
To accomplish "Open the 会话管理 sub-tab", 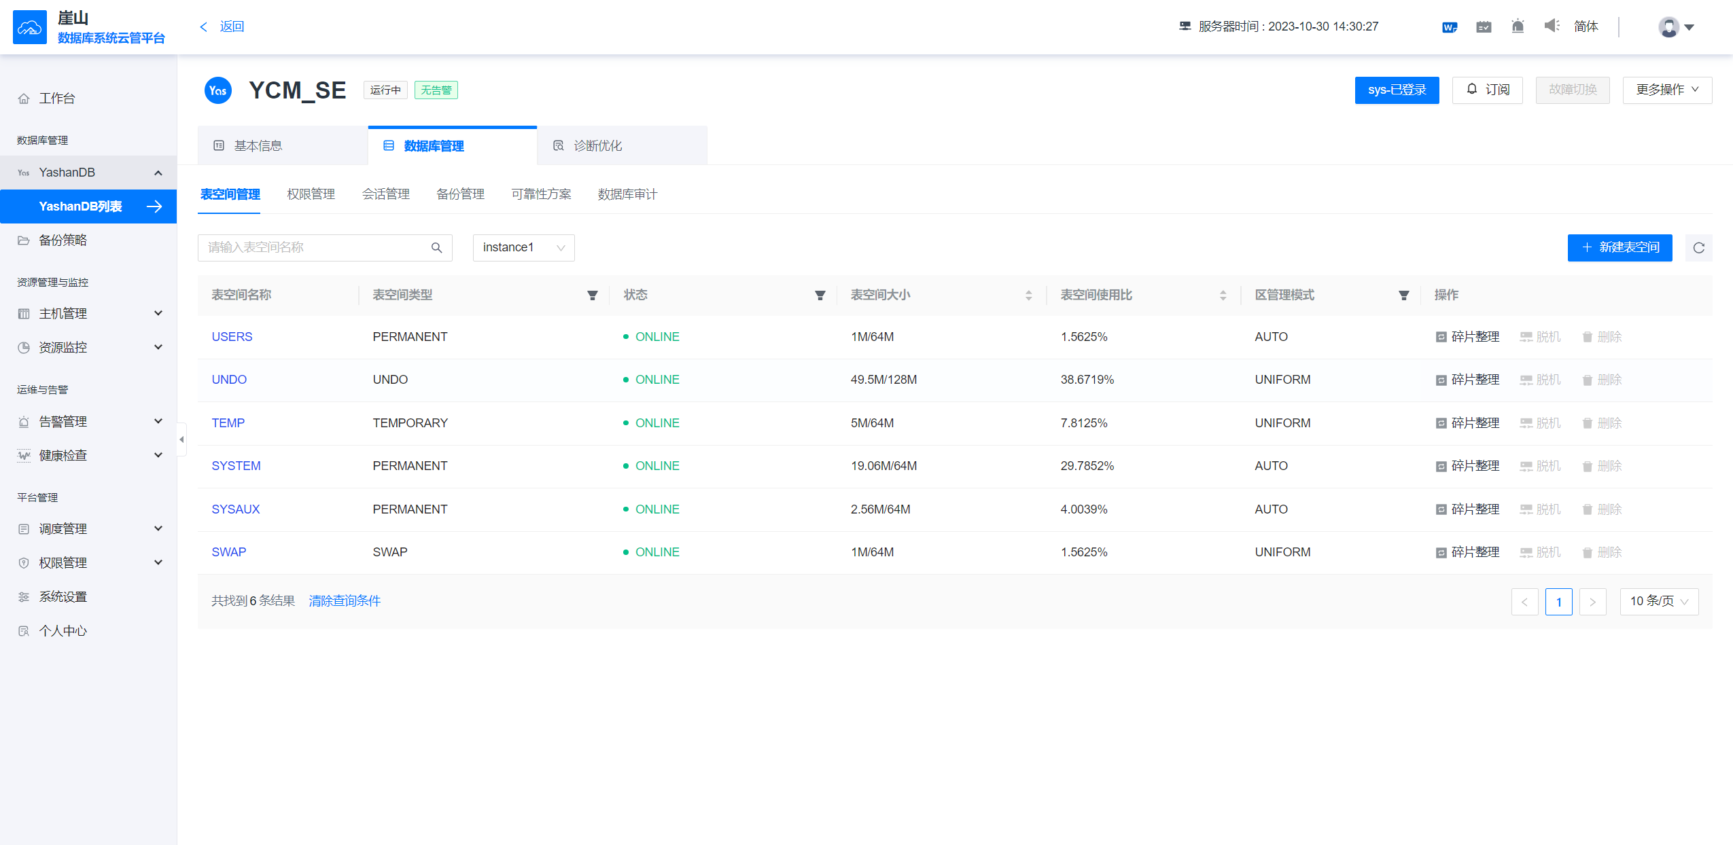I will click(385, 194).
